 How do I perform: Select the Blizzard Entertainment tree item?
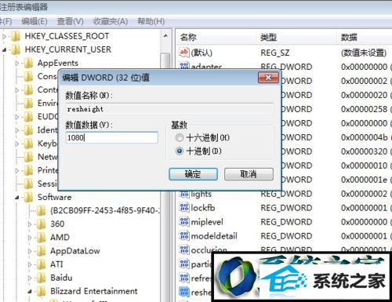[94, 291]
